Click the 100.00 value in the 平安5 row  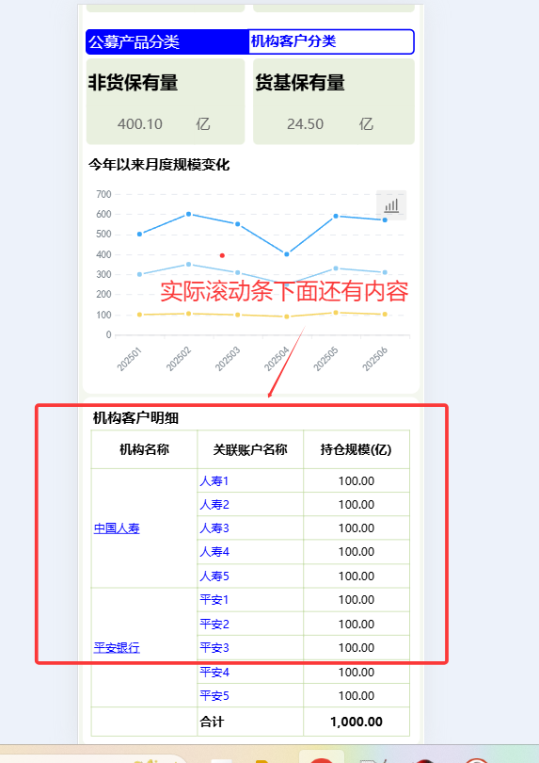click(x=357, y=696)
